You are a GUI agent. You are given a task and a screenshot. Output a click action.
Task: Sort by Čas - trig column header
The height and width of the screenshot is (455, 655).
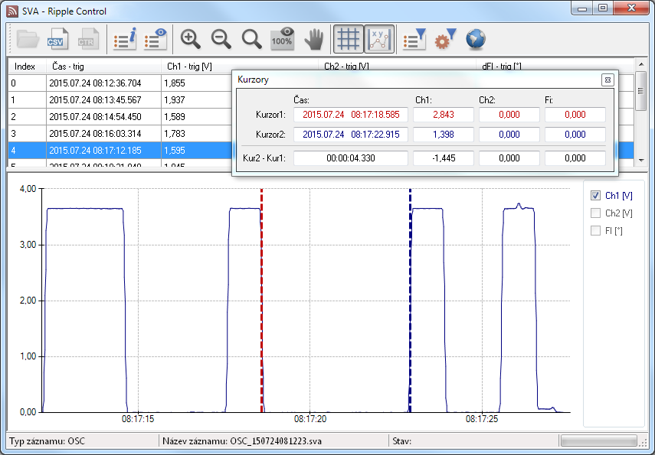coord(103,67)
